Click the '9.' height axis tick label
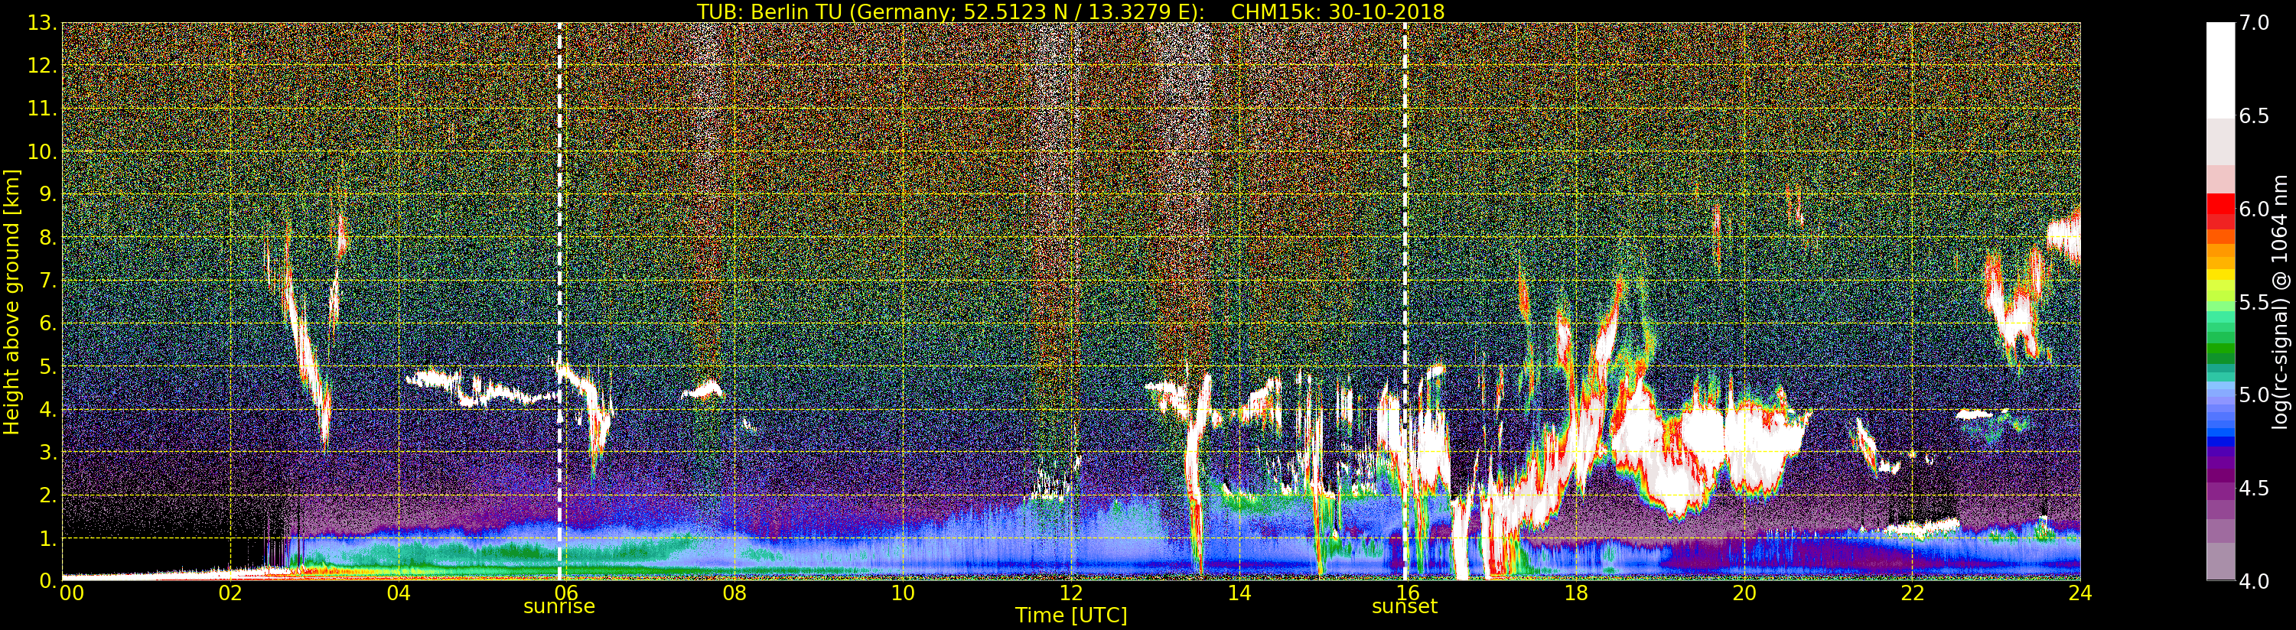 coord(47,195)
